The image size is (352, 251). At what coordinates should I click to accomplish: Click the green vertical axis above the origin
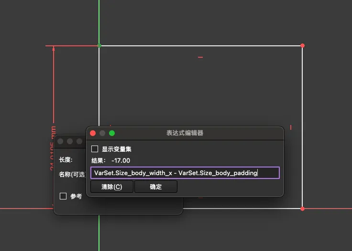click(99, 19)
